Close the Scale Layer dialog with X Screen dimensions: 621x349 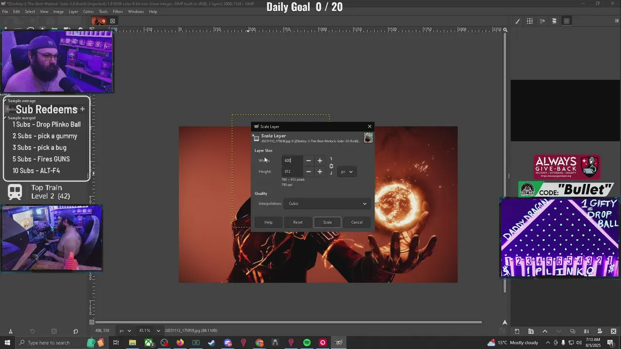[x=370, y=127]
